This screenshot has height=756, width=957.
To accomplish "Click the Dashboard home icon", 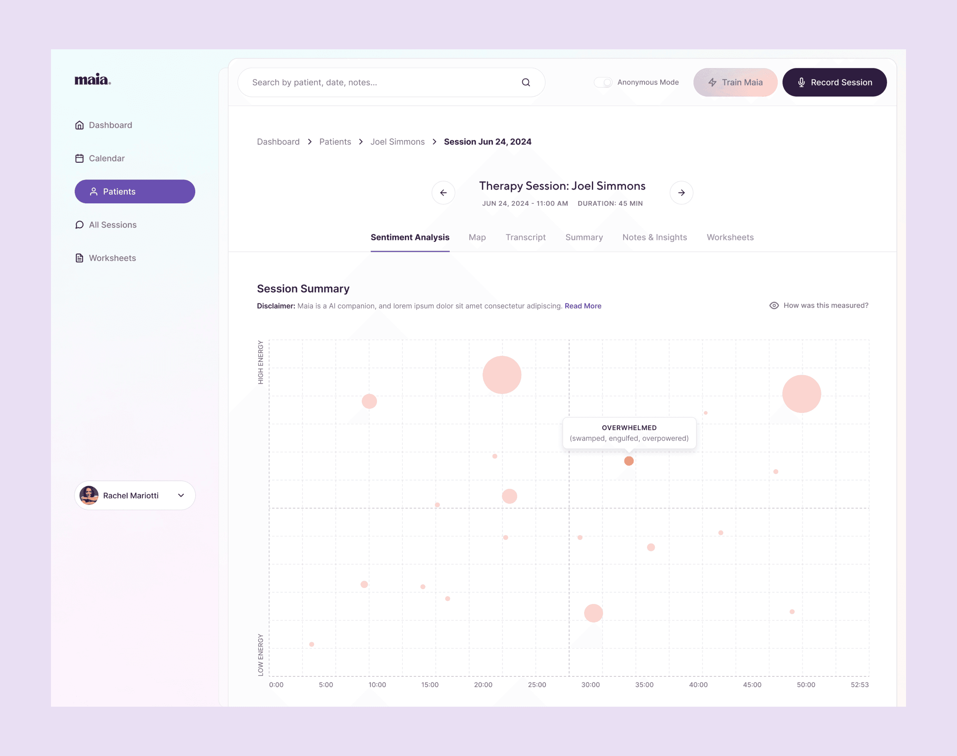I will pyautogui.click(x=79, y=125).
